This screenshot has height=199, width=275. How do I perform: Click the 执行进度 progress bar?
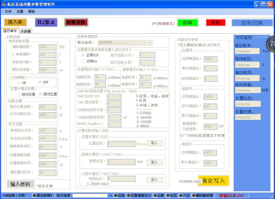[x=90, y=195]
